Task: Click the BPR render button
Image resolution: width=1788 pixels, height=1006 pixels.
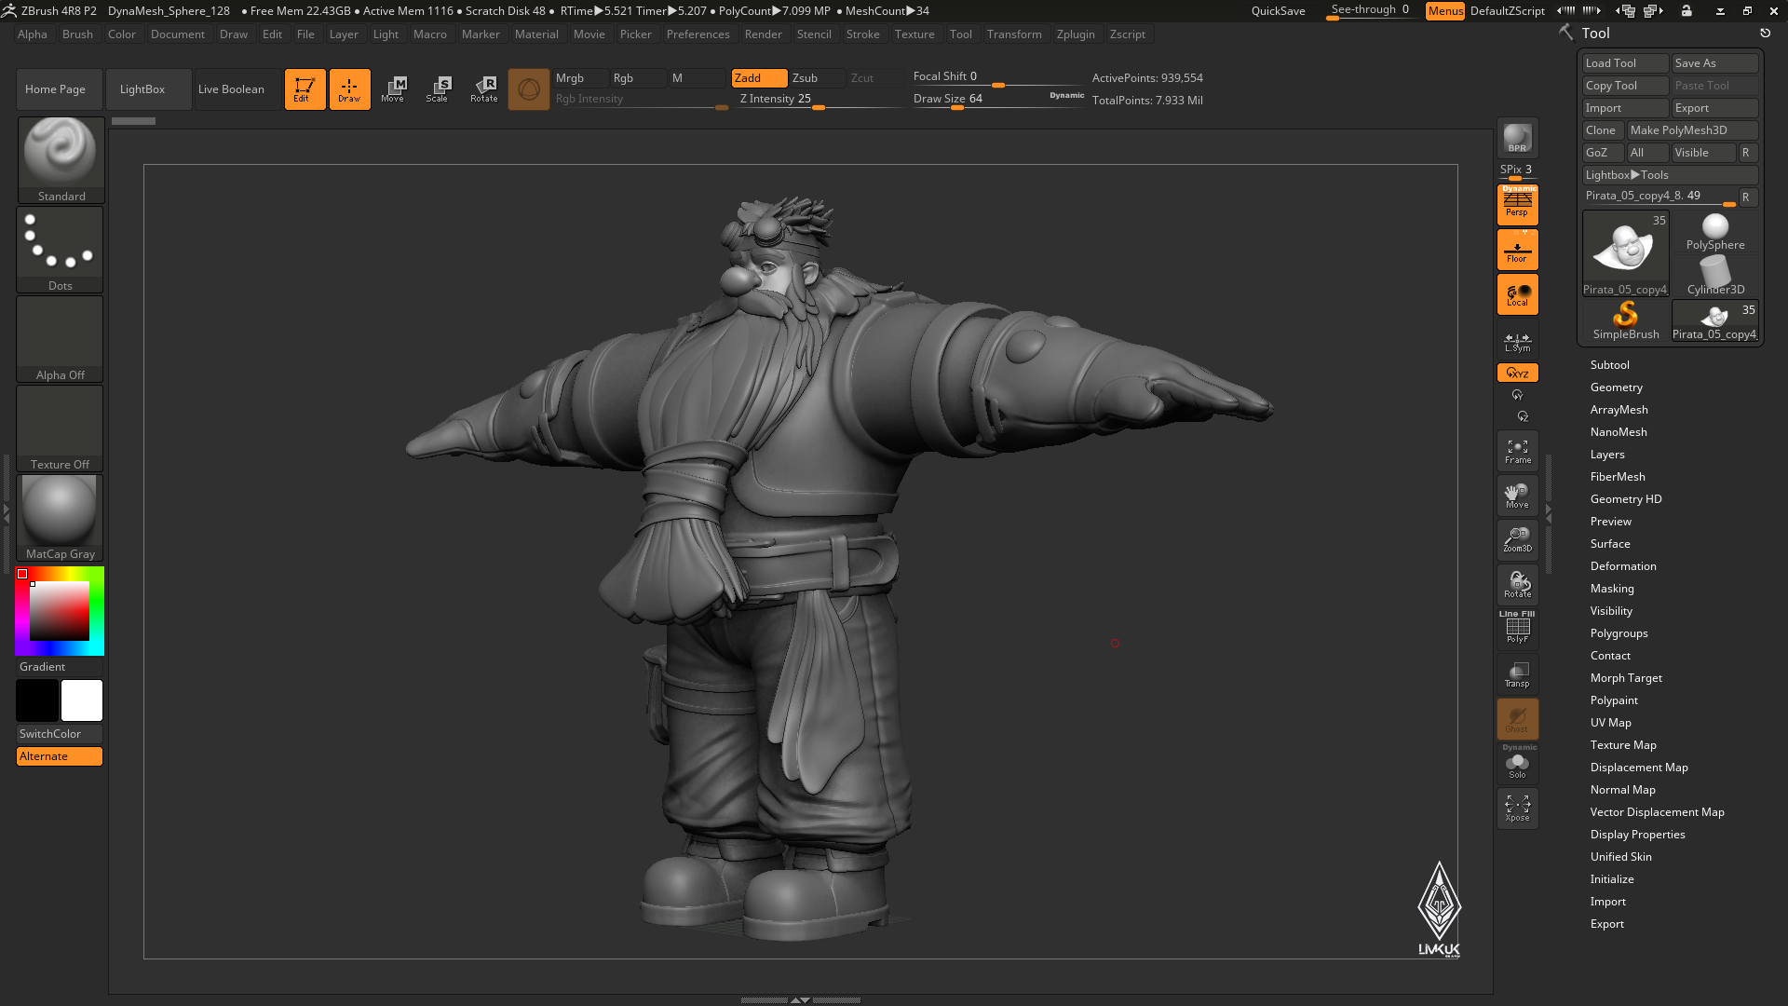Action: (1517, 138)
